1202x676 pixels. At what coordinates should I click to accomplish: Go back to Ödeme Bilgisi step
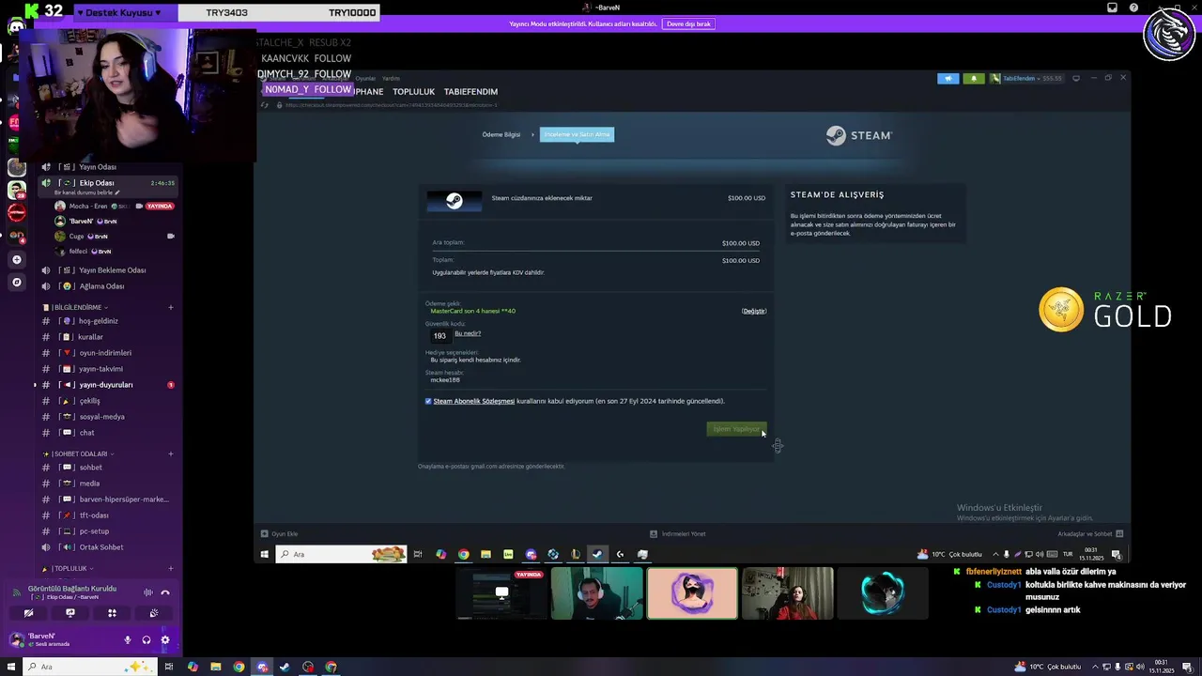point(501,134)
